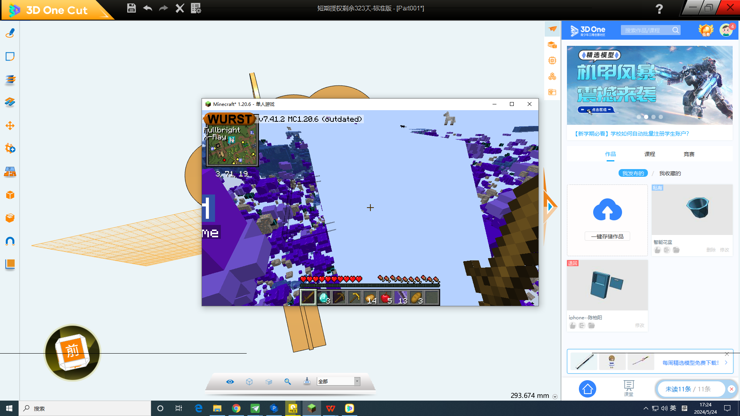Screen dimensions: 740x416
Task: Toggle the eye visibility icon in bottom toolbar
Action: coord(230,382)
